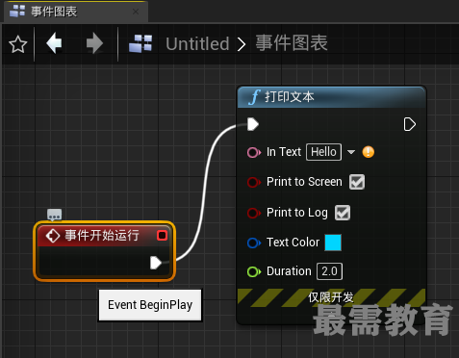
Task: Click the 事件开始运行 node title
Action: coord(102,236)
